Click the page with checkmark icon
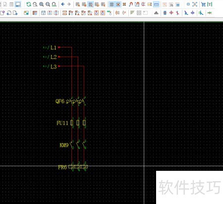The width and height of the screenshot is (223, 204). click(x=5, y=4)
